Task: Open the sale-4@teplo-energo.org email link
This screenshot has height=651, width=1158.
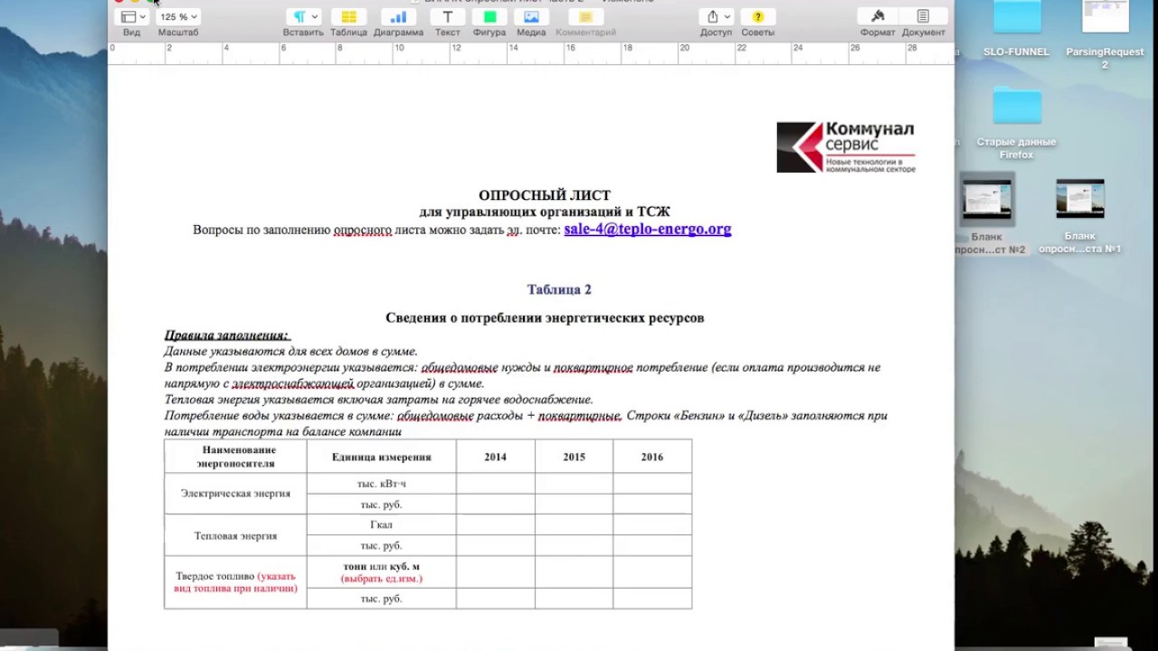Action: tap(648, 230)
